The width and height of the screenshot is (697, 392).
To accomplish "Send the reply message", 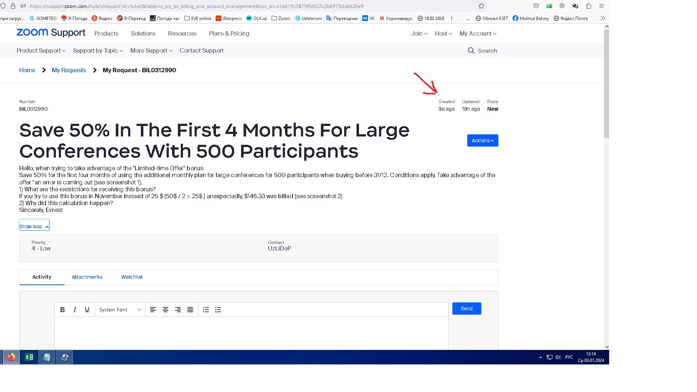I will 466,309.
